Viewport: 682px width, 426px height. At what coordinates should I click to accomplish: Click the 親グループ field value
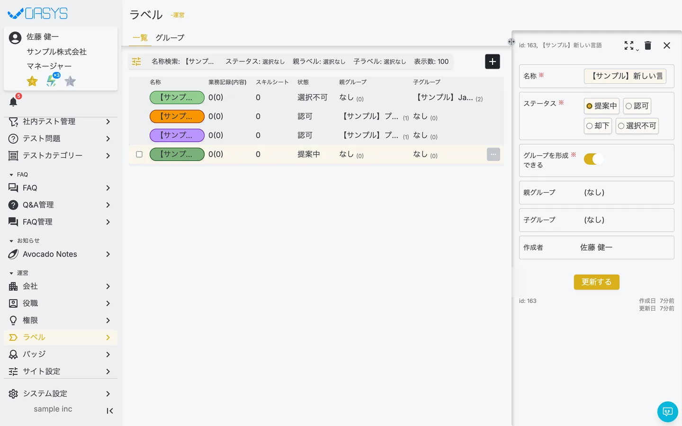(x=594, y=193)
